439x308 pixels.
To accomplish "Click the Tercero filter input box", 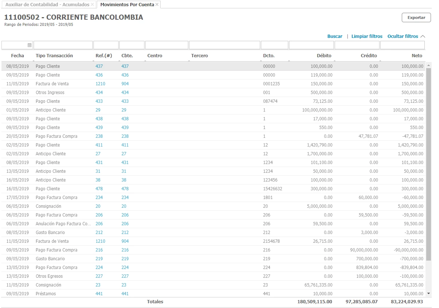I will (x=224, y=45).
